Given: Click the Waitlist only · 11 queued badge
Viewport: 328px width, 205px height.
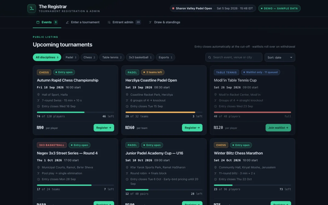Looking at the screenshot, I should pos(260,72).
